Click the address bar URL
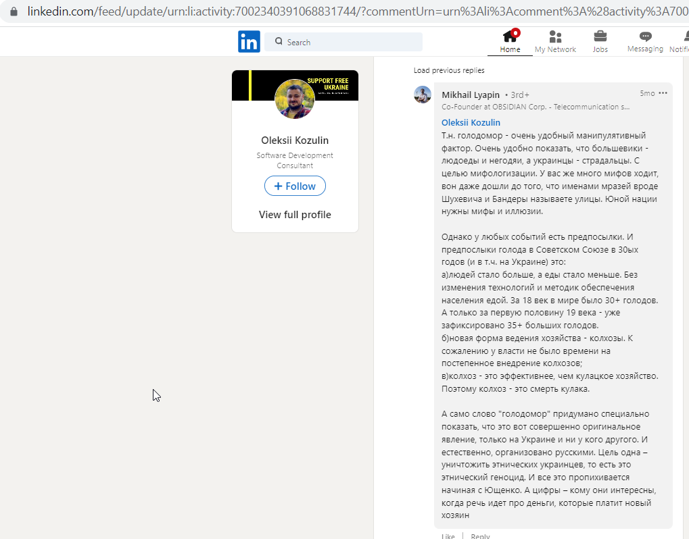Viewport: 689px width, 539px height. [358, 11]
